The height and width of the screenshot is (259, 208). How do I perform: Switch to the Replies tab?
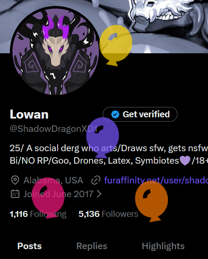pyautogui.click(x=92, y=246)
